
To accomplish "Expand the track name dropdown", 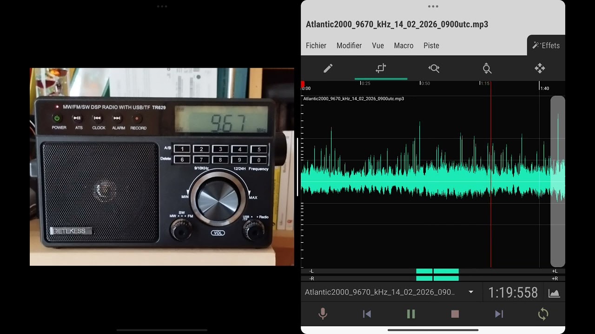I will tap(471, 292).
